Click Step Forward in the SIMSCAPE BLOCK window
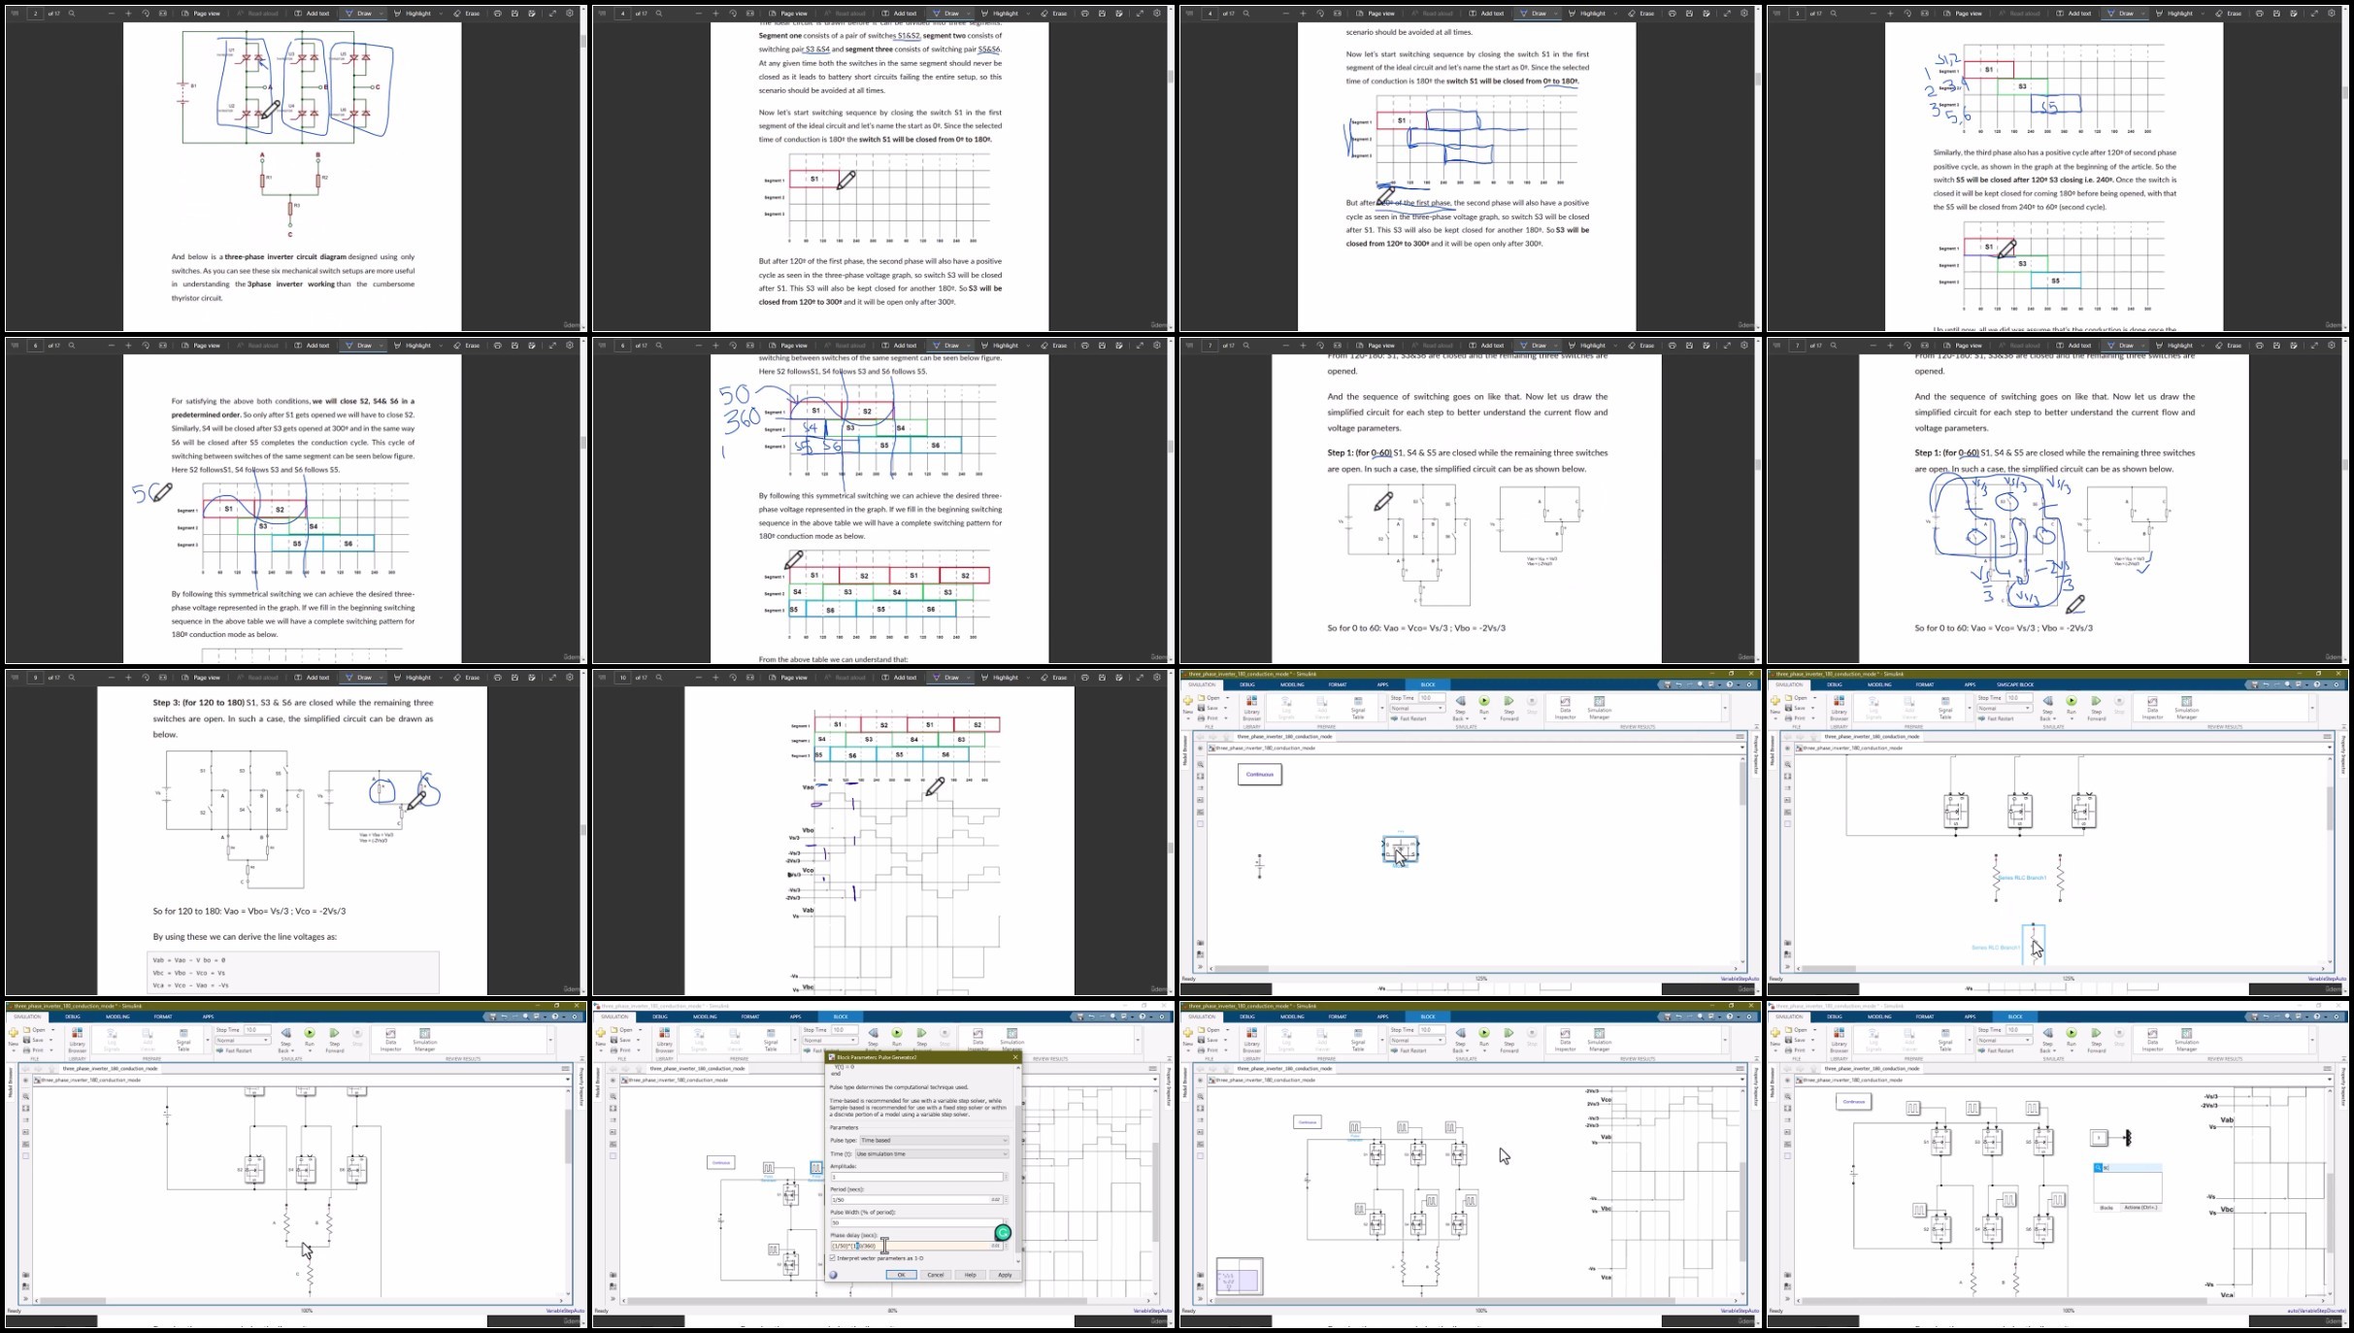Screen dimensions: 2354x1333 pyautogui.click(x=2096, y=707)
